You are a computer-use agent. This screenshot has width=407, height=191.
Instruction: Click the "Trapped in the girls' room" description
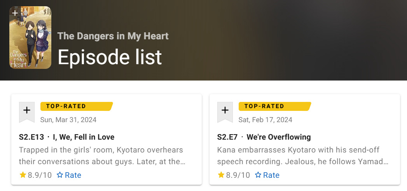[102, 156]
